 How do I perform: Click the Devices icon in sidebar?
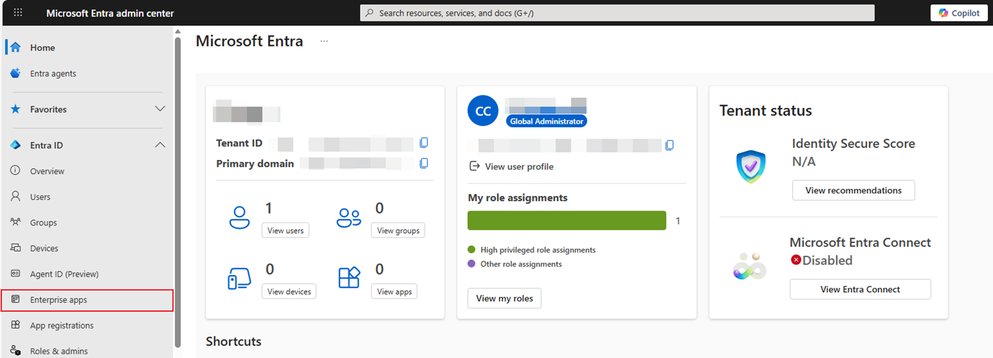15,248
